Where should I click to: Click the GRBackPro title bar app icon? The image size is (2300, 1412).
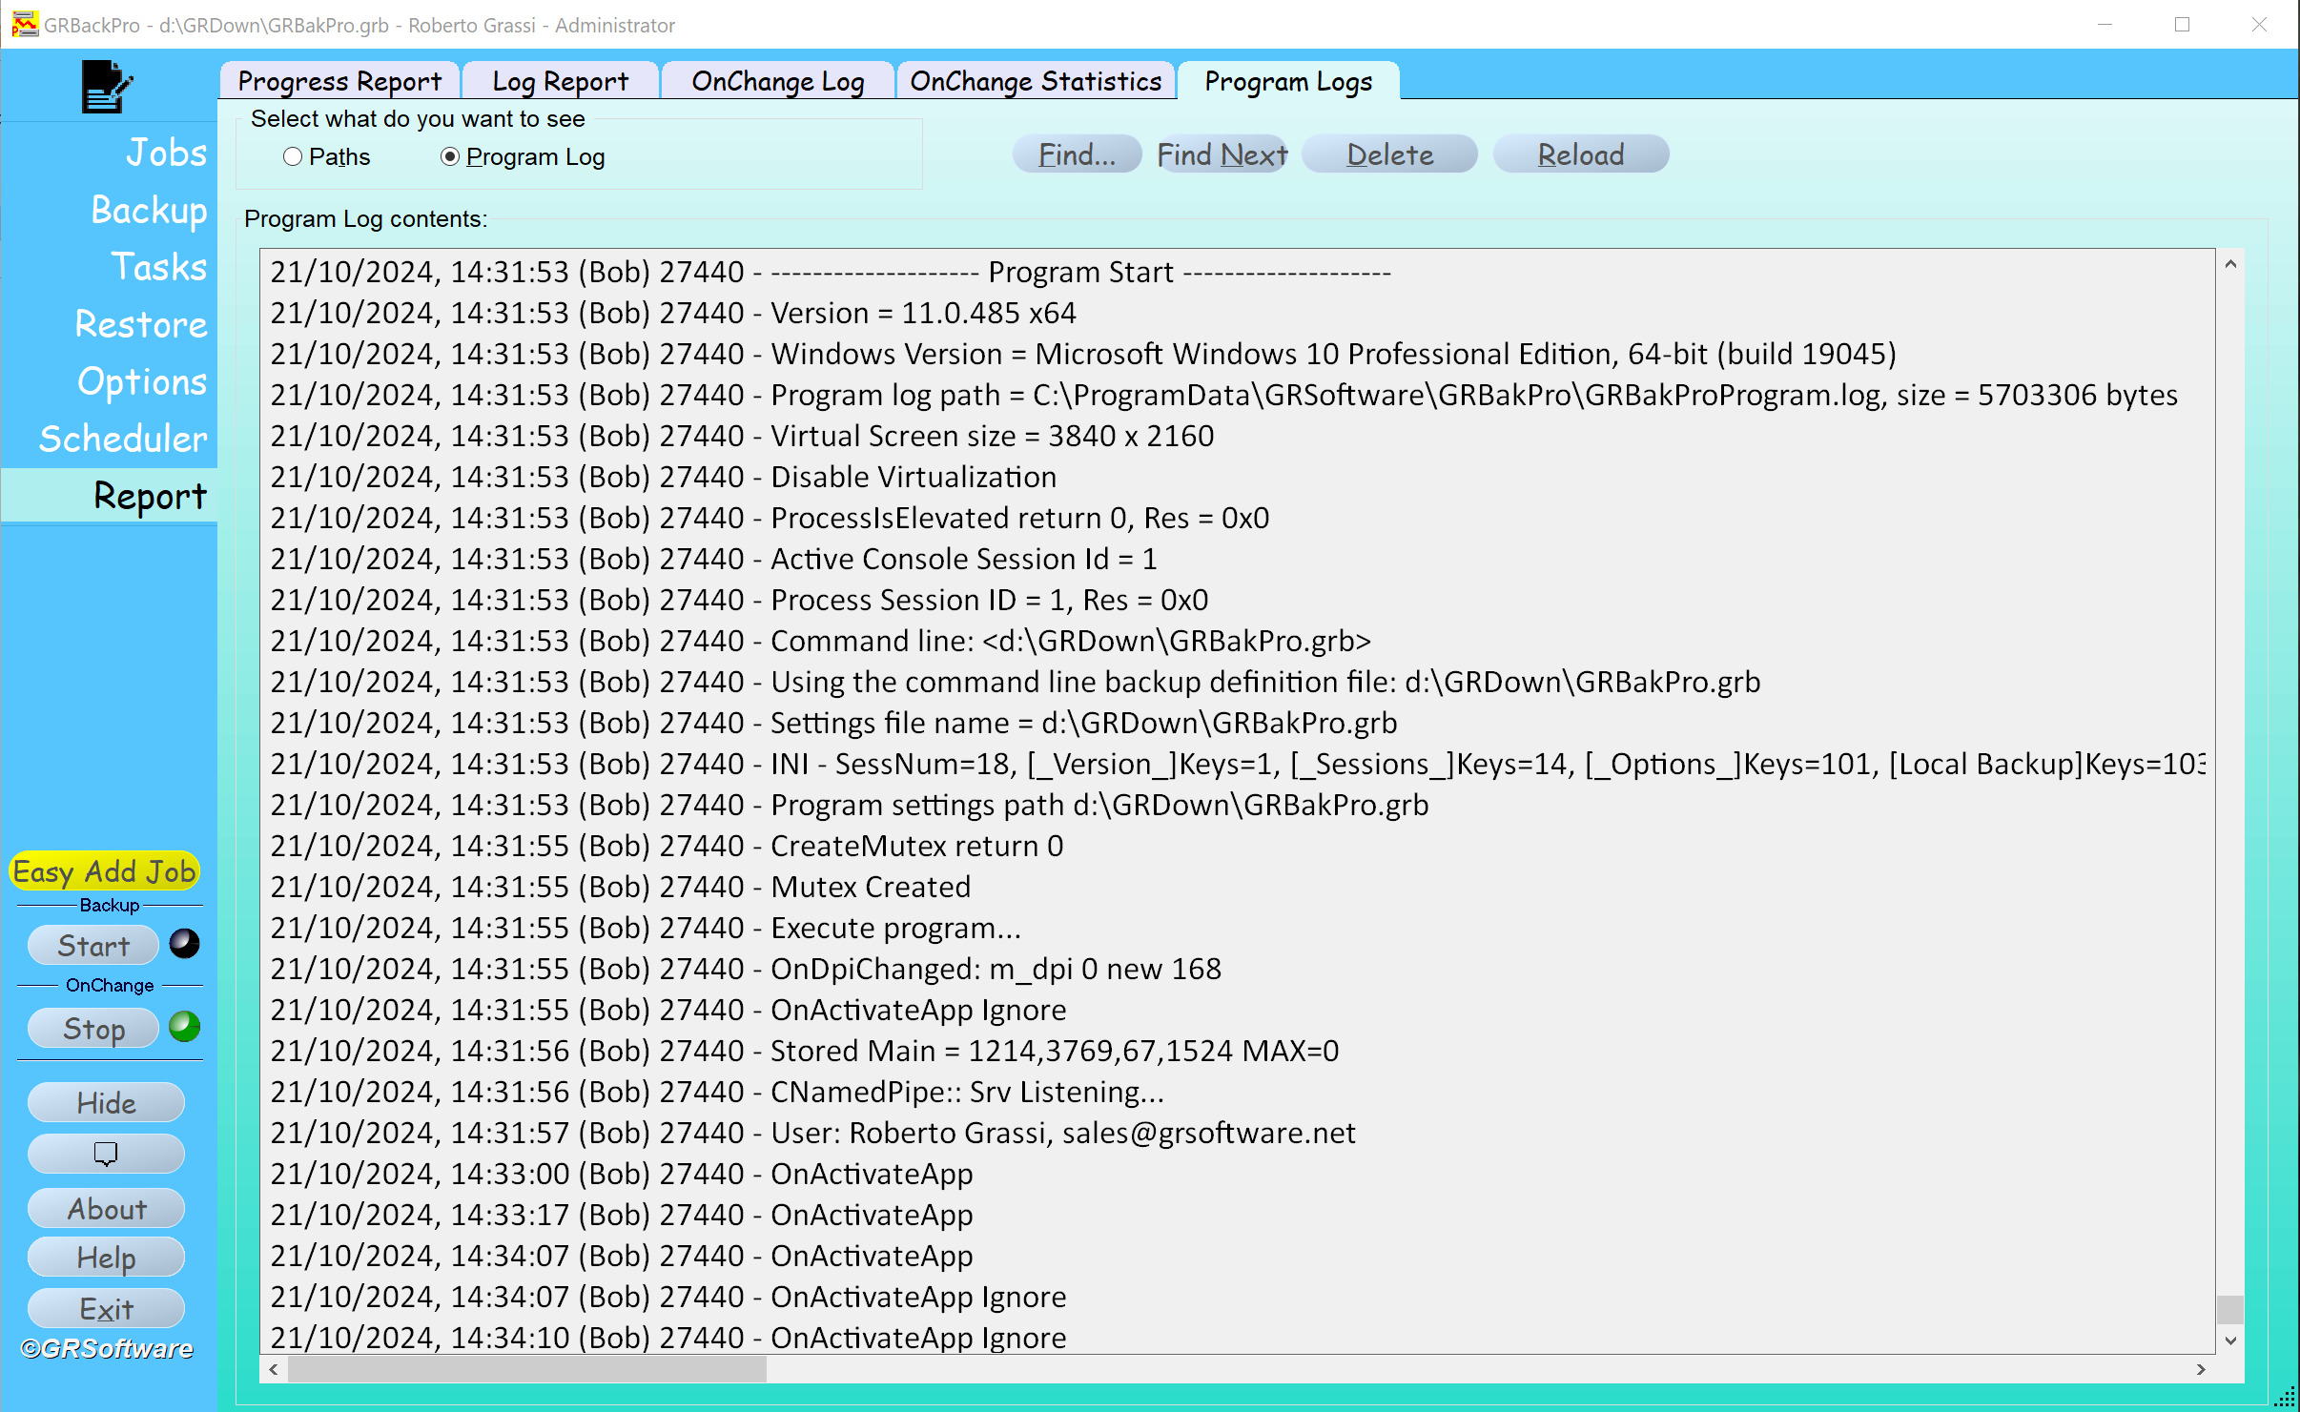[25, 25]
